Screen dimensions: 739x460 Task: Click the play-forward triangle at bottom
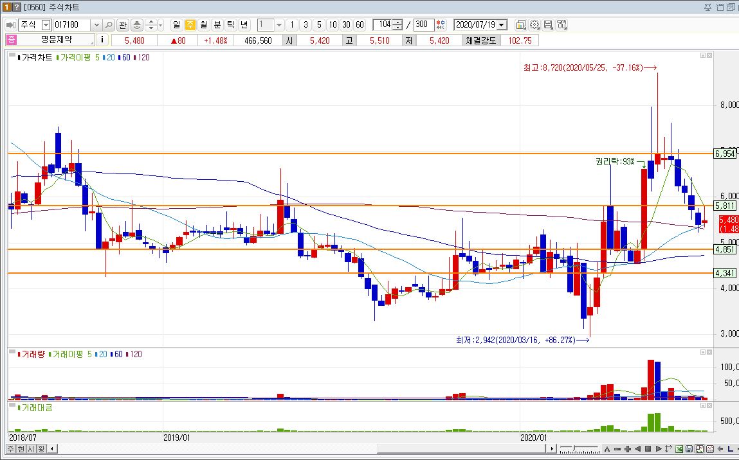[x=659, y=449]
